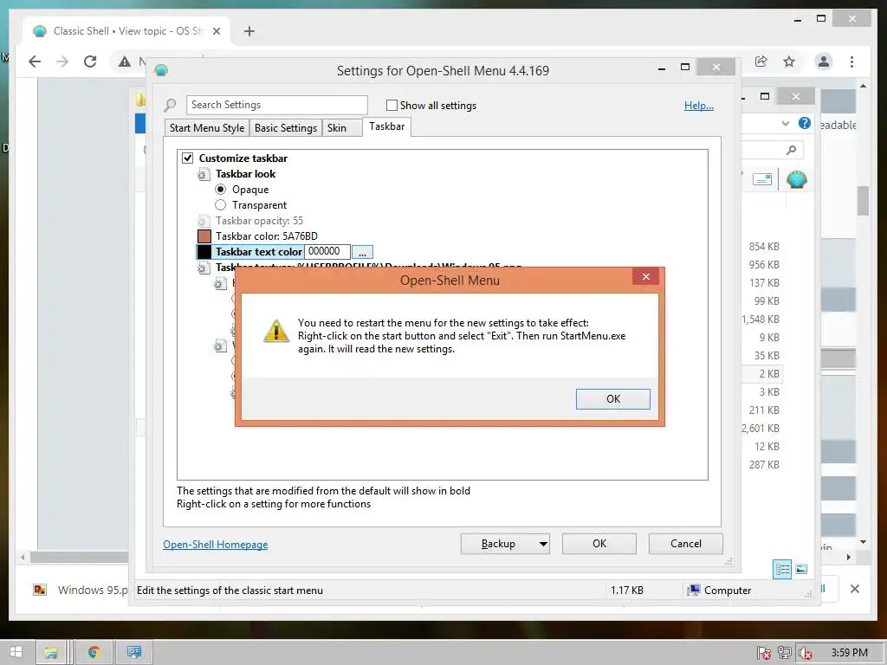Open File Explorer from the taskbar
The width and height of the screenshot is (887, 665).
[x=51, y=652]
